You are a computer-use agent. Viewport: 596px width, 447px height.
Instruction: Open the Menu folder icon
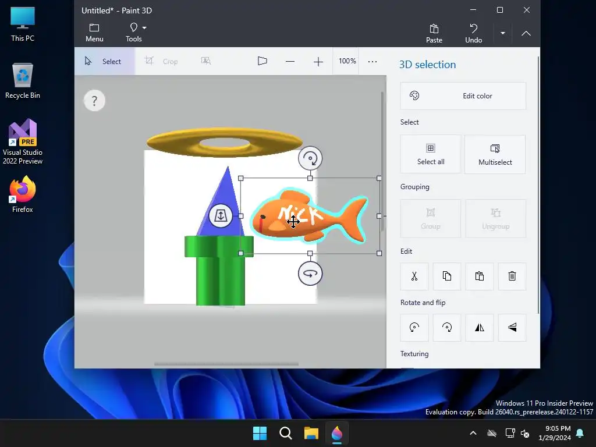[94, 33]
